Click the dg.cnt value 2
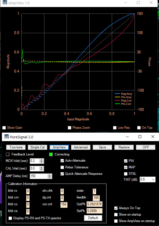Screen dimensions: 159x226 (x=62, y=198)
